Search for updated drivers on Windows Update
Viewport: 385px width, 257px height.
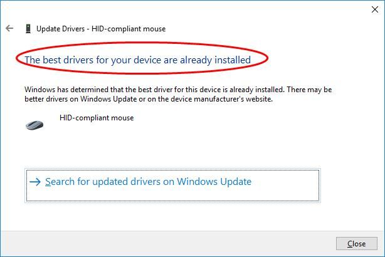(x=148, y=182)
